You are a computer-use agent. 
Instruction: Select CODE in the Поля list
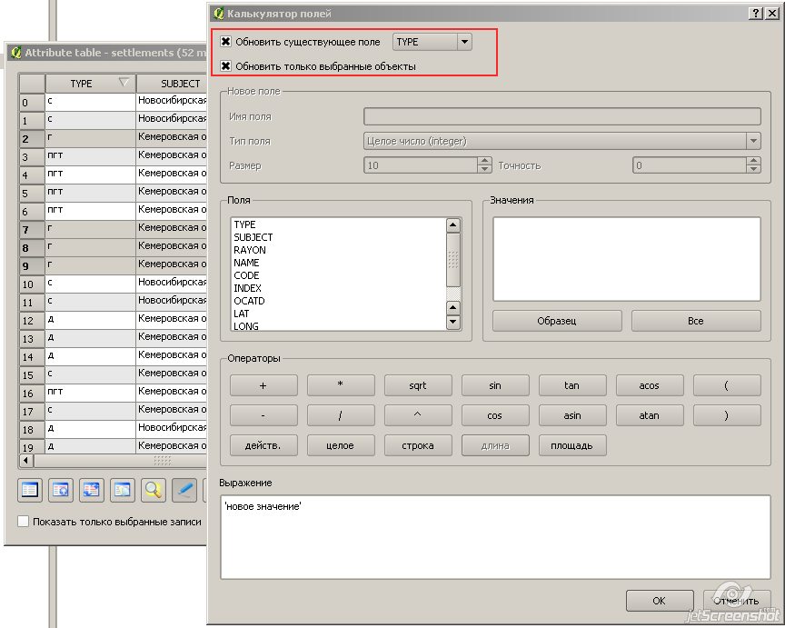click(246, 275)
